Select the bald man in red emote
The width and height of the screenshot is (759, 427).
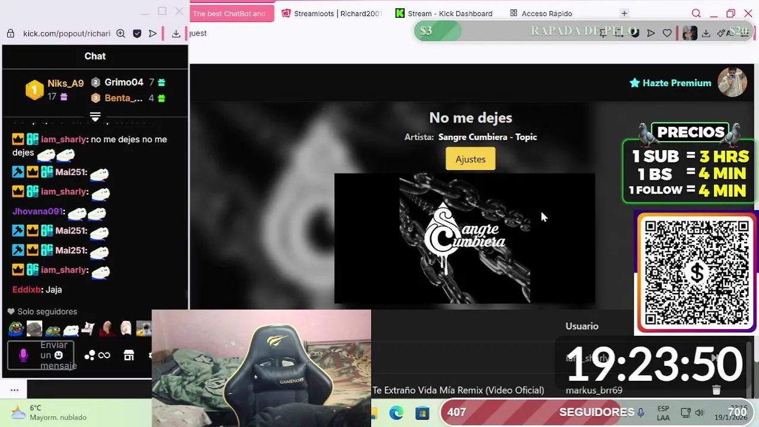pos(107,328)
